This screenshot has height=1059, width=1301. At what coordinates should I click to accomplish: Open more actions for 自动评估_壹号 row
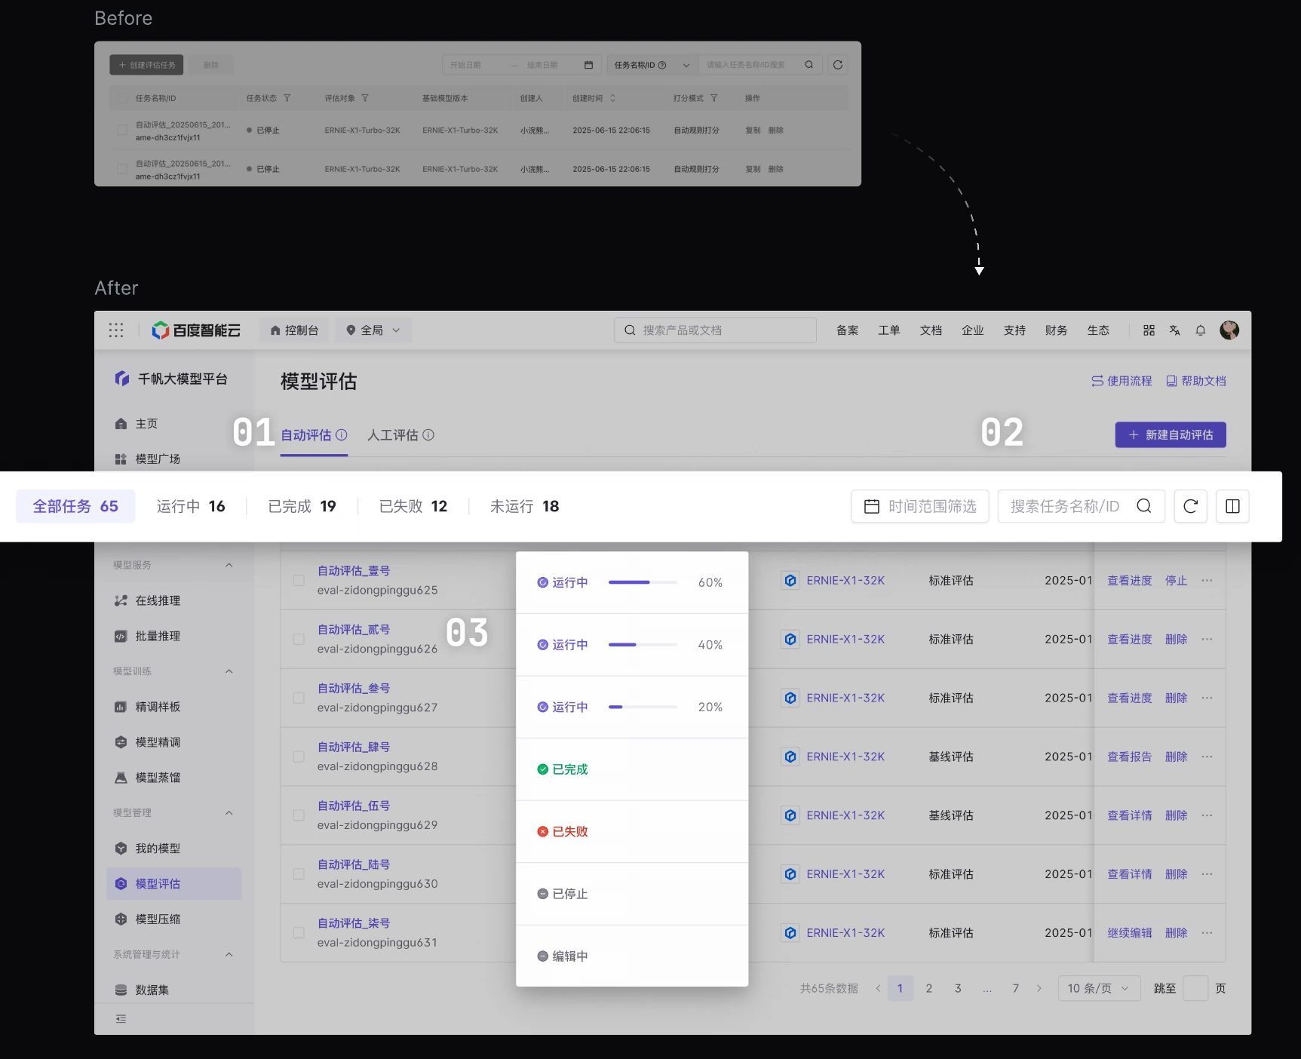point(1207,580)
